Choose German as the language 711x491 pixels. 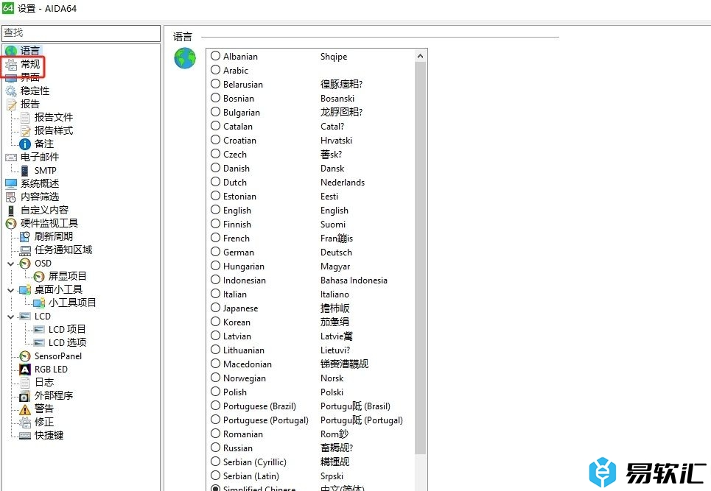(215, 252)
